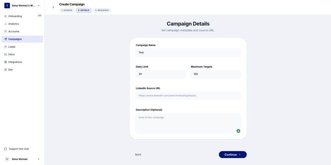Screen dimensions: 331x165
Task: Click the Analytics bar chart icon
Action: coord(5,24)
